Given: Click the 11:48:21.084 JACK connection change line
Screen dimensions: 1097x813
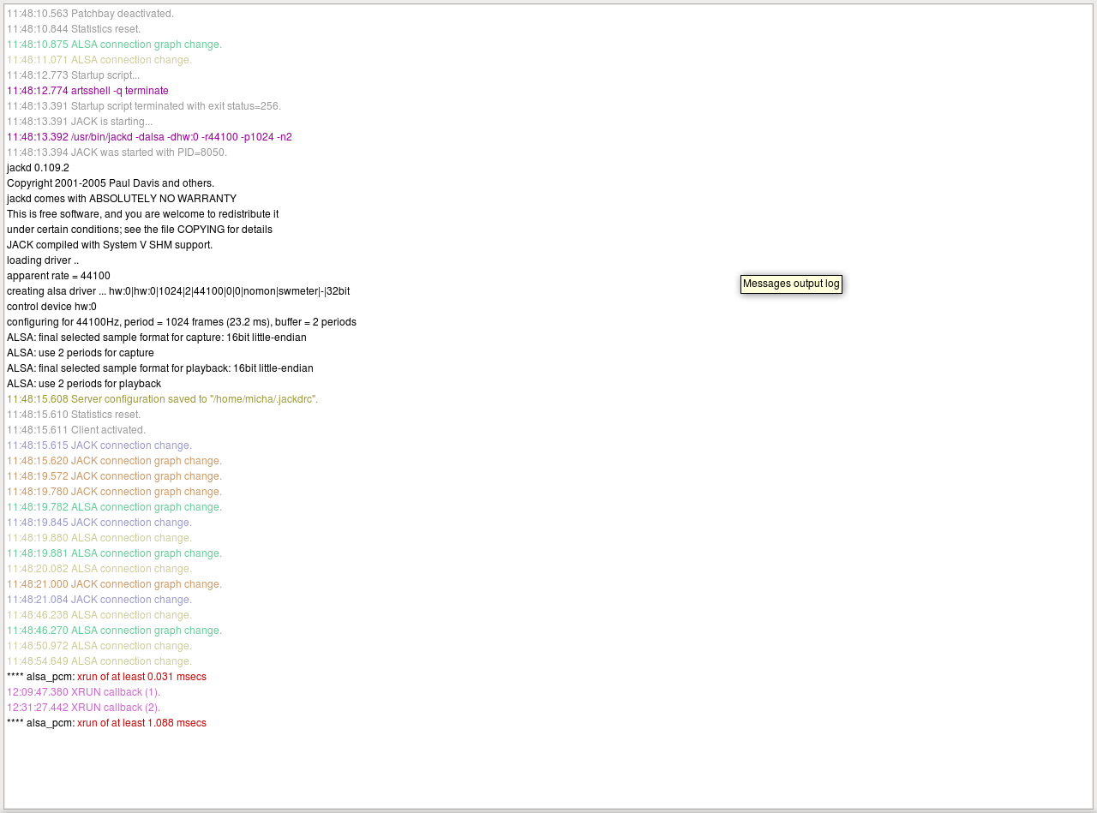Looking at the screenshot, I should pos(99,600).
